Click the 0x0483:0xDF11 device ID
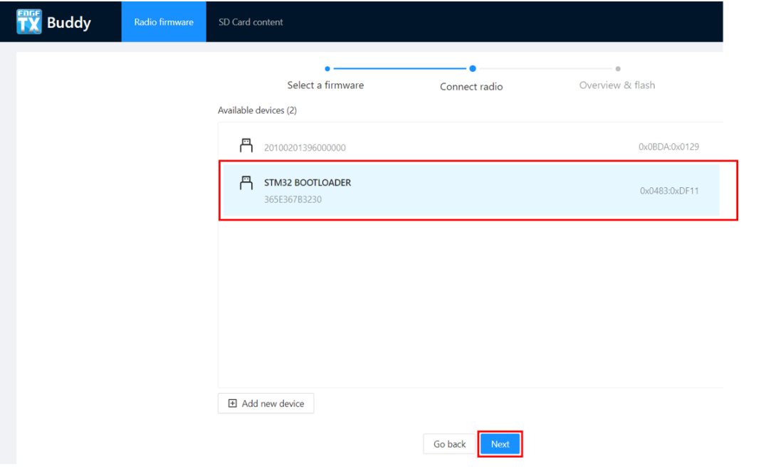This screenshot has height=469, width=761. [x=669, y=191]
